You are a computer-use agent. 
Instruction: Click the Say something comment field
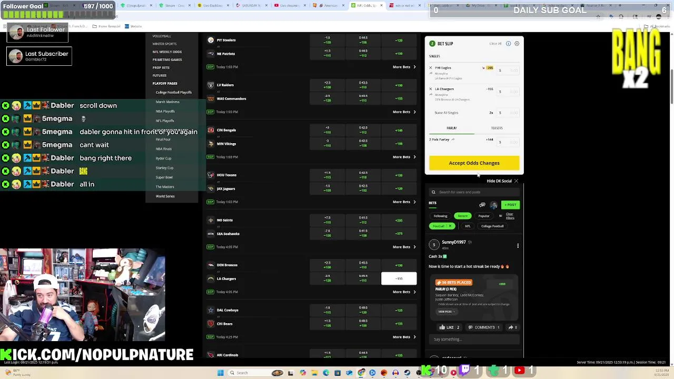474,340
